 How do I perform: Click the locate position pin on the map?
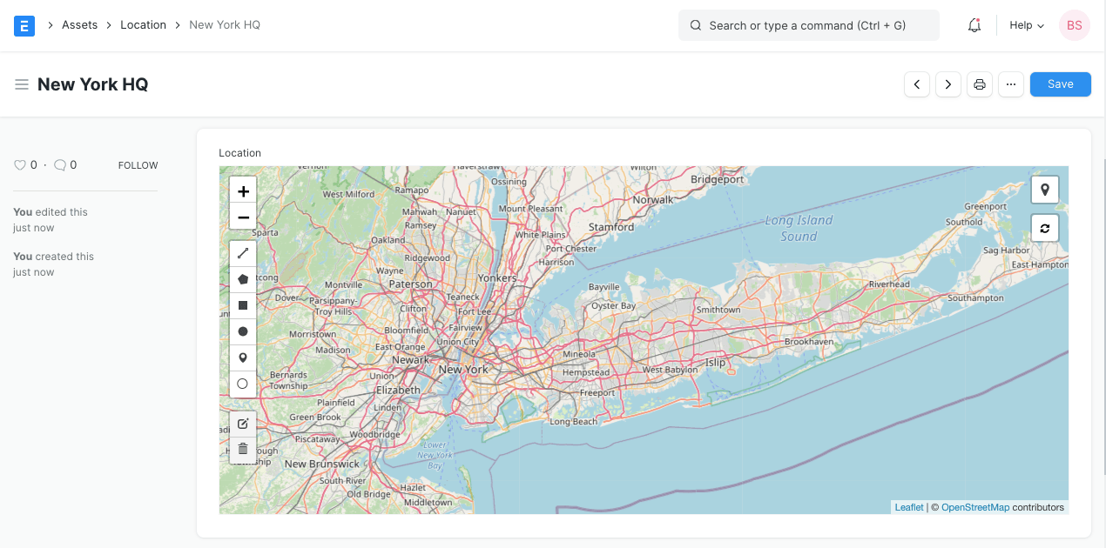pos(1044,189)
